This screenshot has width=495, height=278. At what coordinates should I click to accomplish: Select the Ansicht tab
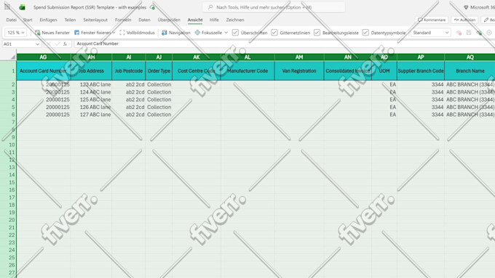[195, 20]
